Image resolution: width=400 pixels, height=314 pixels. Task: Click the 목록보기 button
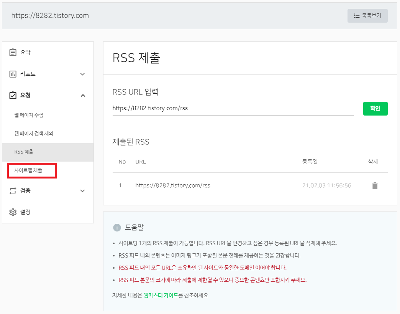pos(367,16)
